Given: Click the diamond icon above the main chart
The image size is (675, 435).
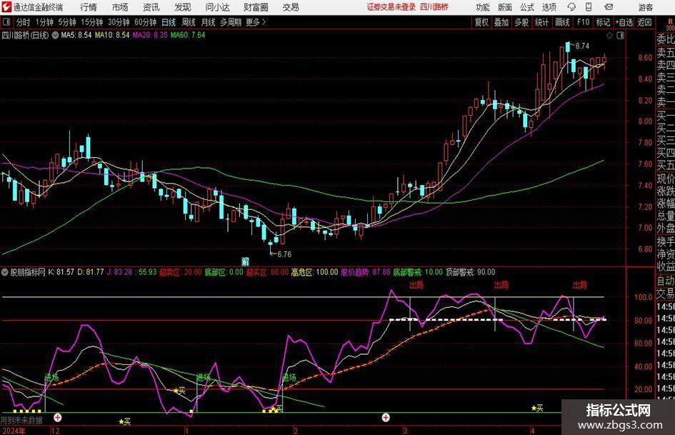Looking at the screenshot, I should (609, 36).
